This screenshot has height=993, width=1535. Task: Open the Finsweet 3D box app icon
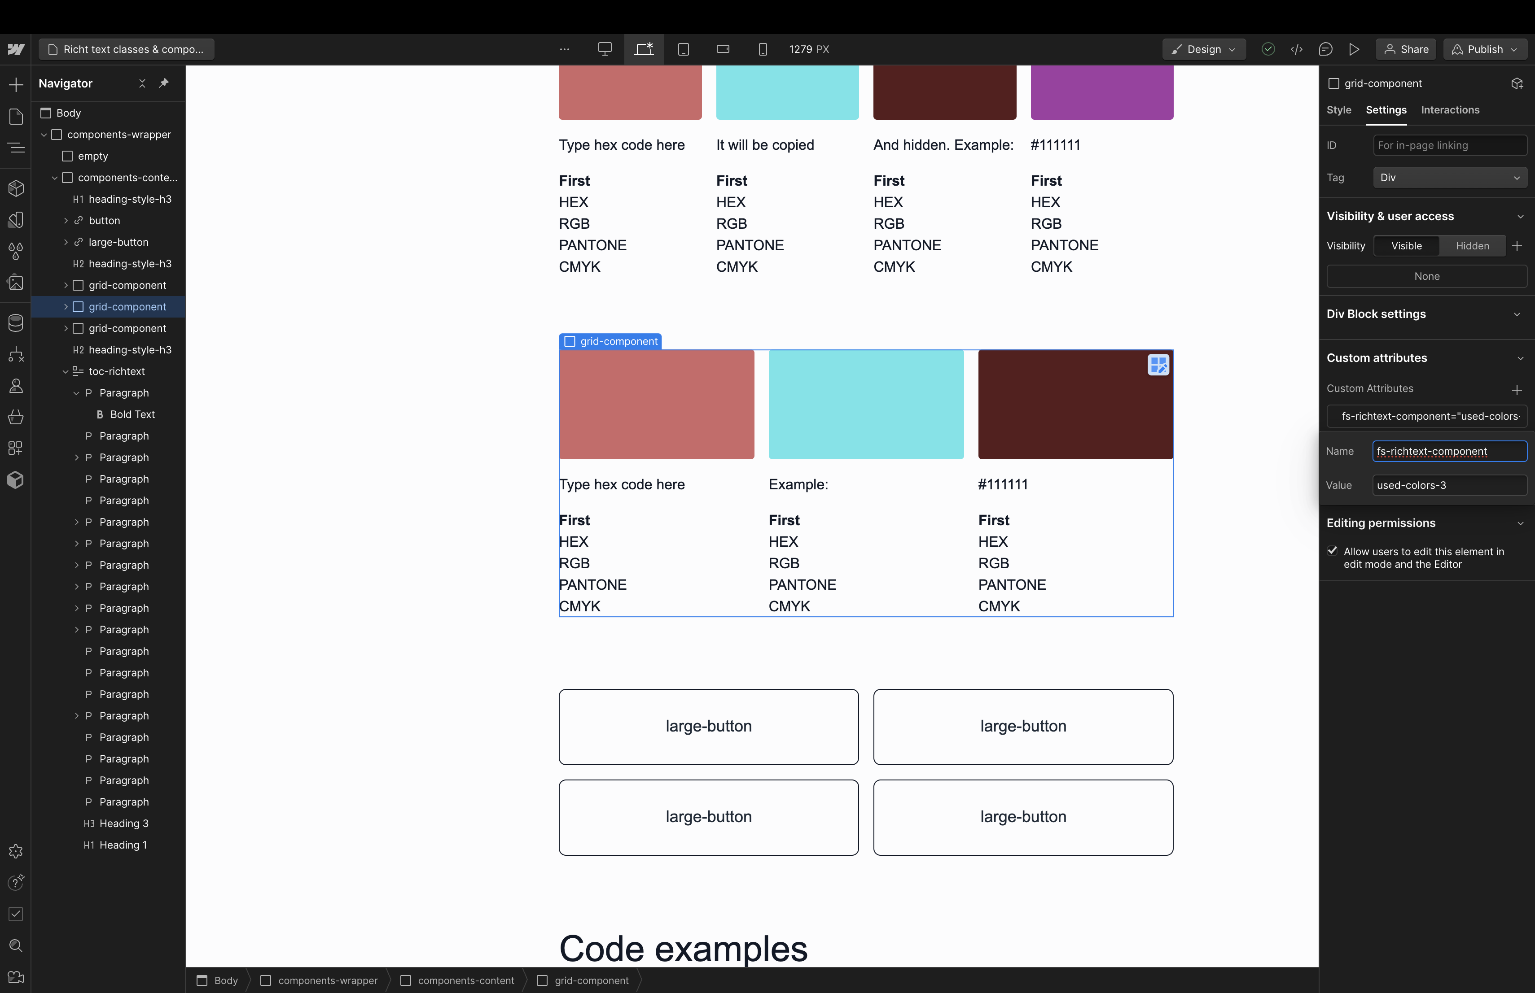pyautogui.click(x=15, y=479)
